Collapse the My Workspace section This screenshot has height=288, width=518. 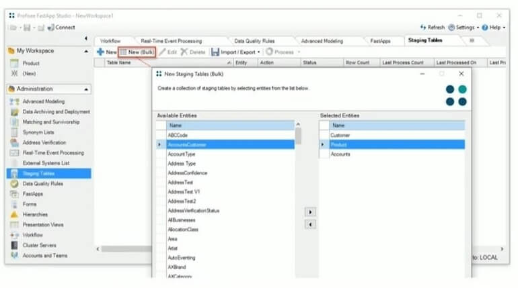tap(86, 51)
